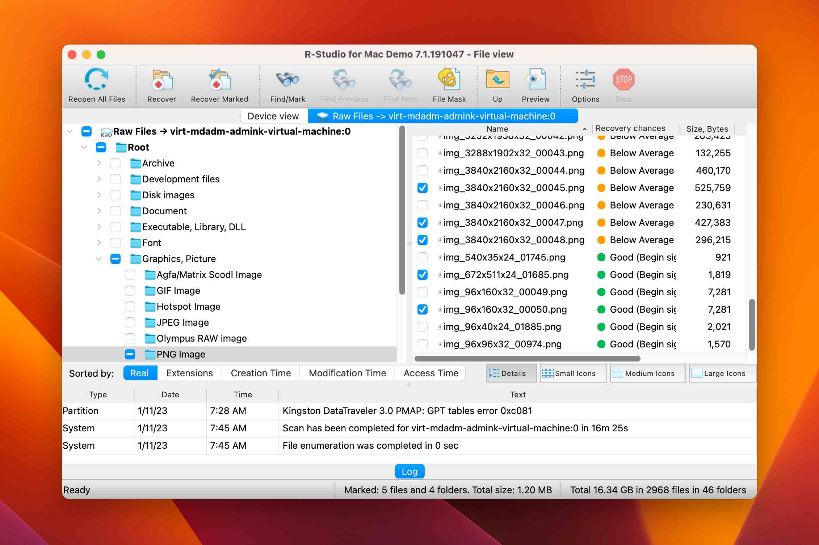Expand the Disk images folder
Screen dimensions: 819x545
pyautogui.click(x=99, y=195)
